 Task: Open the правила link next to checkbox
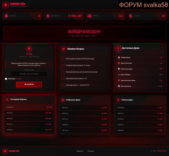(18, 79)
